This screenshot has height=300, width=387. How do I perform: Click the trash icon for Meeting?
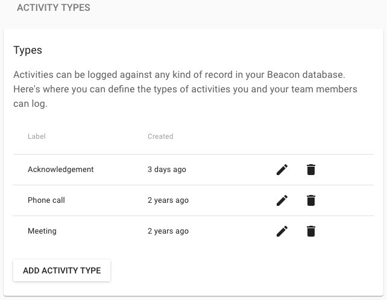coord(310,231)
